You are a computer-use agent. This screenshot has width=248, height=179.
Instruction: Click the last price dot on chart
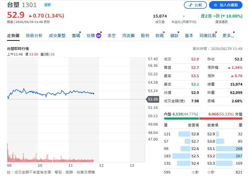(93, 93)
